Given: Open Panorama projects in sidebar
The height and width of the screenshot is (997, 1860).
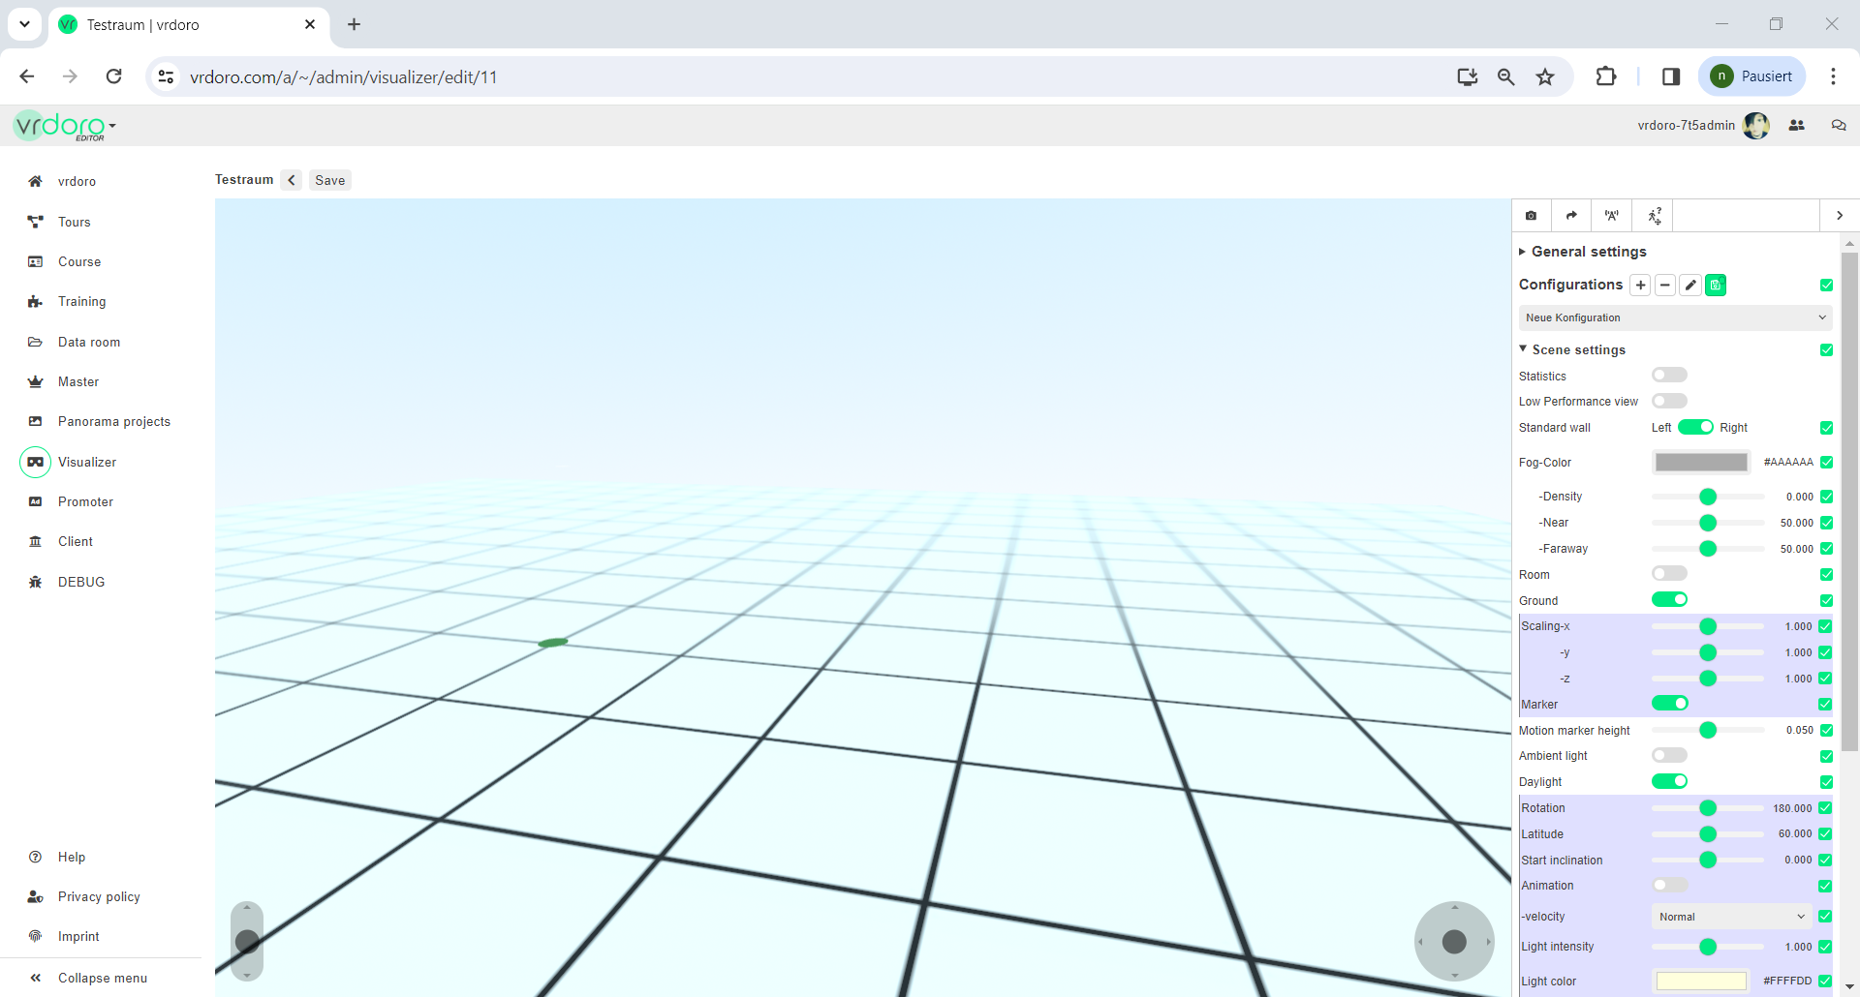Looking at the screenshot, I should [113, 422].
